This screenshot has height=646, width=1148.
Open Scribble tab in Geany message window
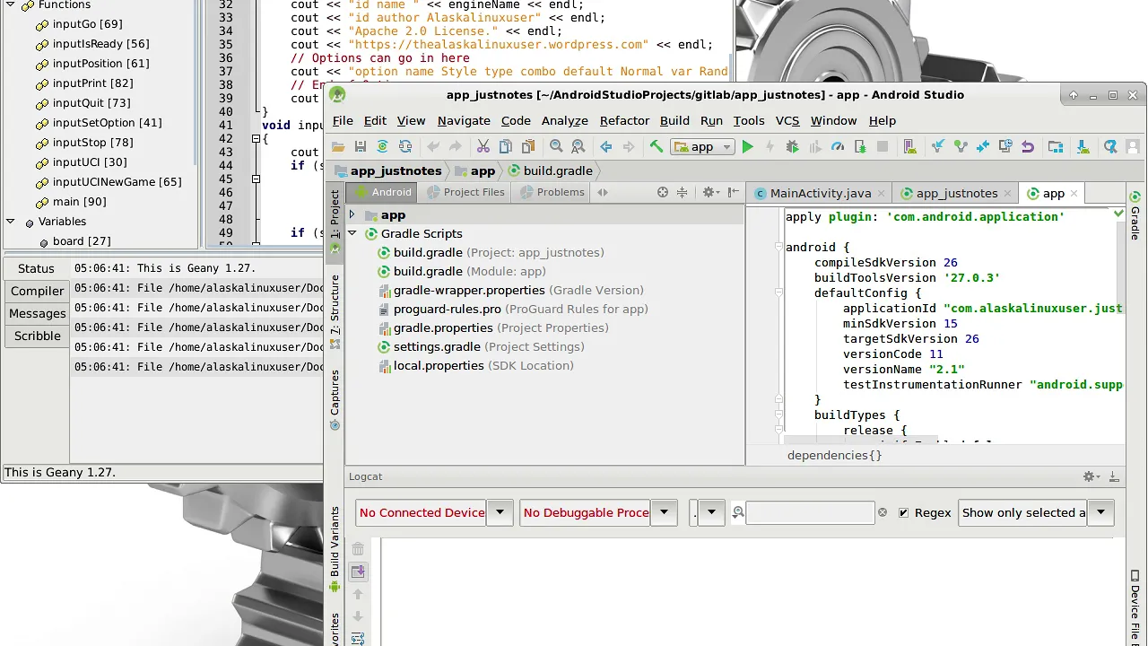coord(37,336)
